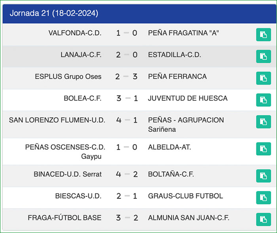Screen dimensions: 277x233
Task: Click team name ALBELDA-AT.
Action: pos(169,147)
